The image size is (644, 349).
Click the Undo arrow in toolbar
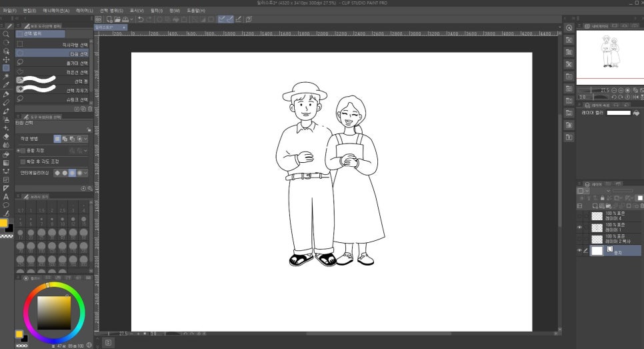coord(141,19)
